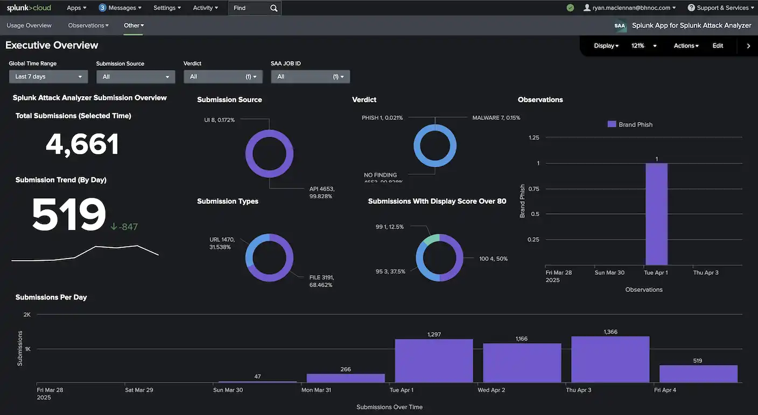Click the user profile person icon
The width and height of the screenshot is (758, 415).
tap(586, 8)
